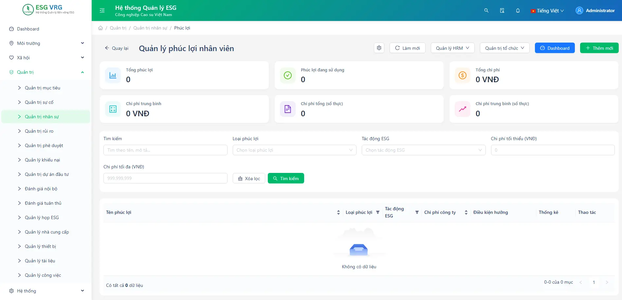This screenshot has height=300, width=622.
Task: Go to home via breadcrumb house icon
Action: point(101,28)
